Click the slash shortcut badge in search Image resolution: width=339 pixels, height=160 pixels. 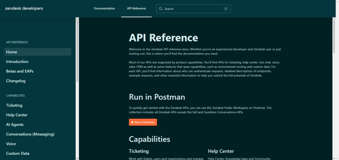(x=226, y=9)
